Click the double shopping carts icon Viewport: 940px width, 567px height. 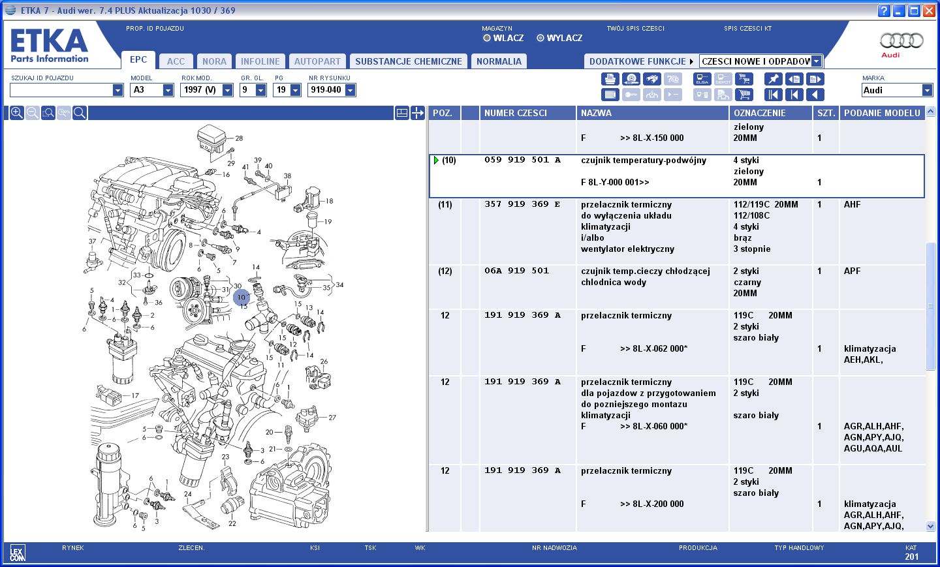(744, 79)
